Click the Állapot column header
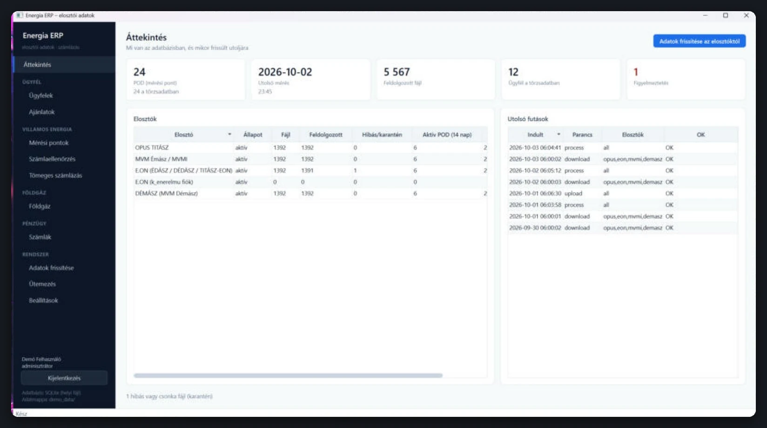This screenshot has height=428, width=767. tap(253, 134)
